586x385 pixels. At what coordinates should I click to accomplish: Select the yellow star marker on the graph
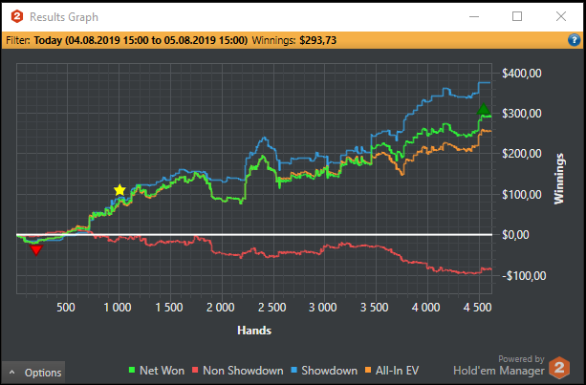click(119, 190)
